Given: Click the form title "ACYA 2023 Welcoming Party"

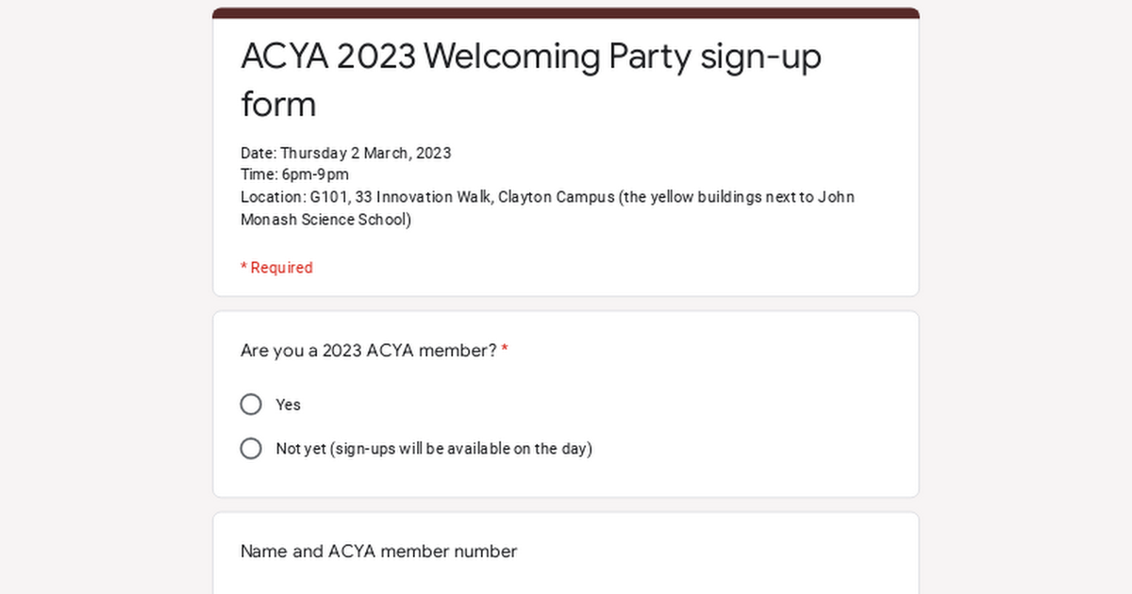Looking at the screenshot, I should click(x=531, y=57).
